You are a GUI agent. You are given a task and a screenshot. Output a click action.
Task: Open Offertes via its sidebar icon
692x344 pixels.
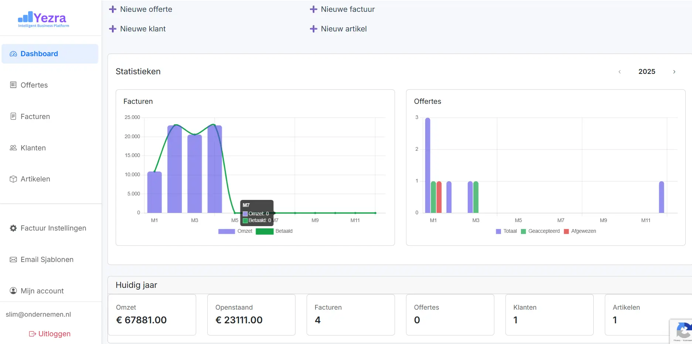point(13,85)
